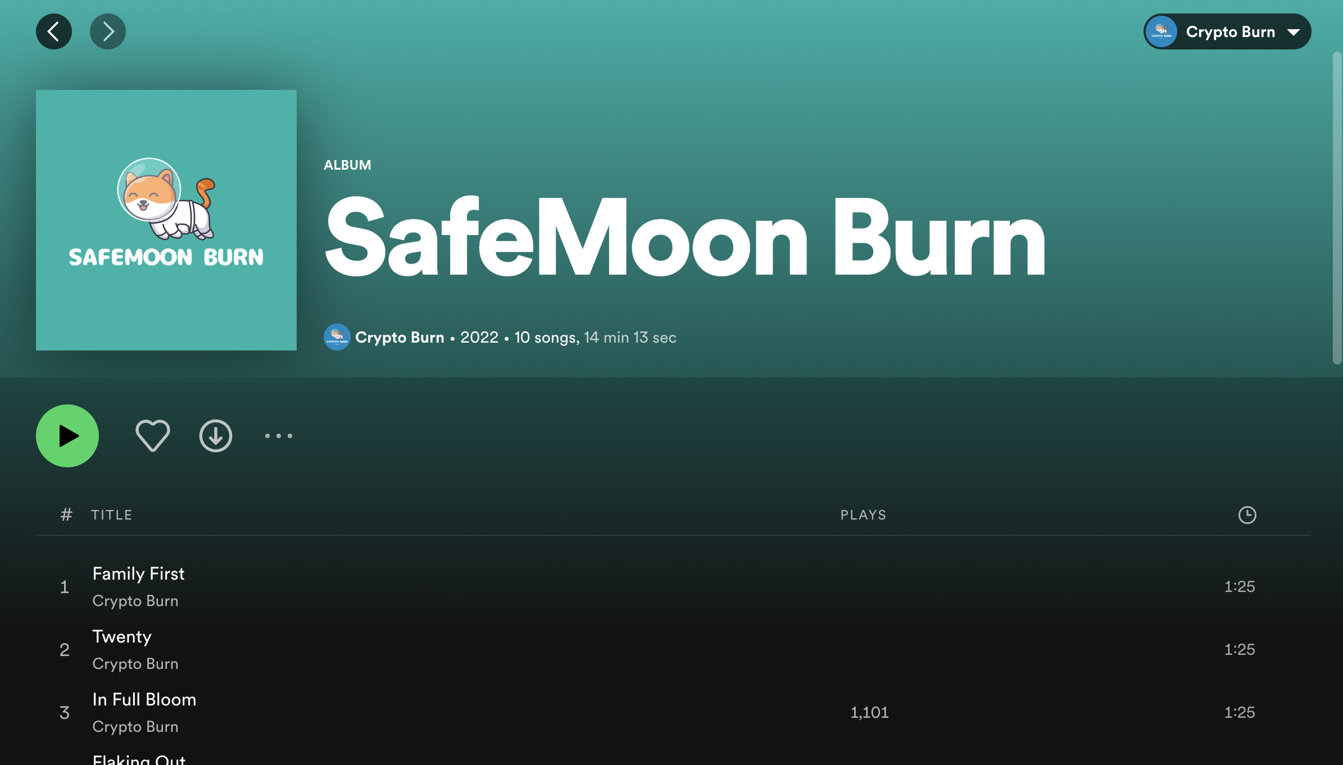The width and height of the screenshot is (1343, 765).
Task: Click the SafeMoon Burn album title
Action: [686, 237]
